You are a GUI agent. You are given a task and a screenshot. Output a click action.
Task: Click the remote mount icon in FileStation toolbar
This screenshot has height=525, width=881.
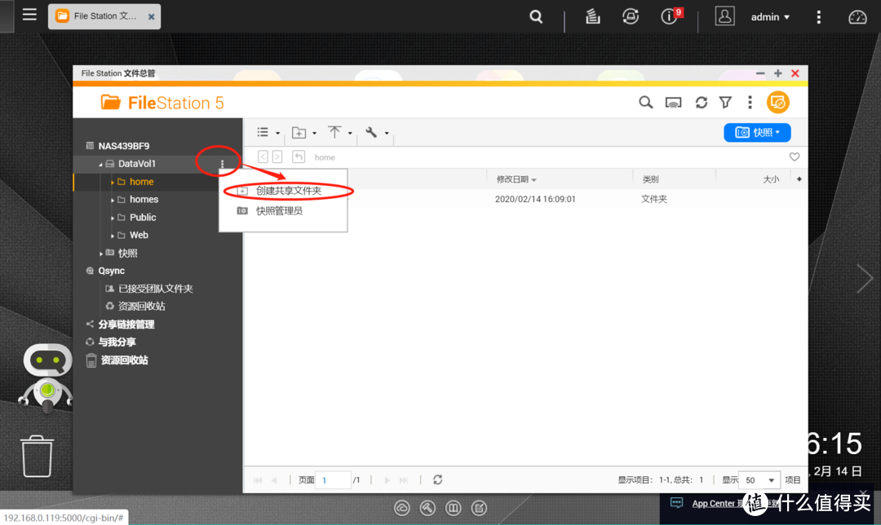click(x=673, y=102)
